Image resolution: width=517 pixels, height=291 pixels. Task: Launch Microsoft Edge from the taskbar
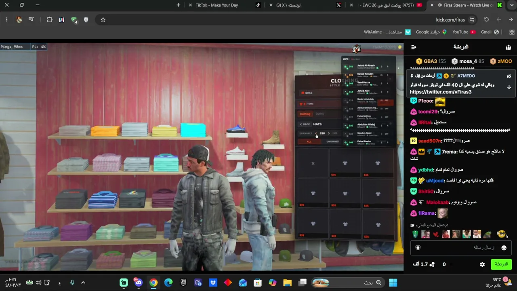(x=168, y=283)
